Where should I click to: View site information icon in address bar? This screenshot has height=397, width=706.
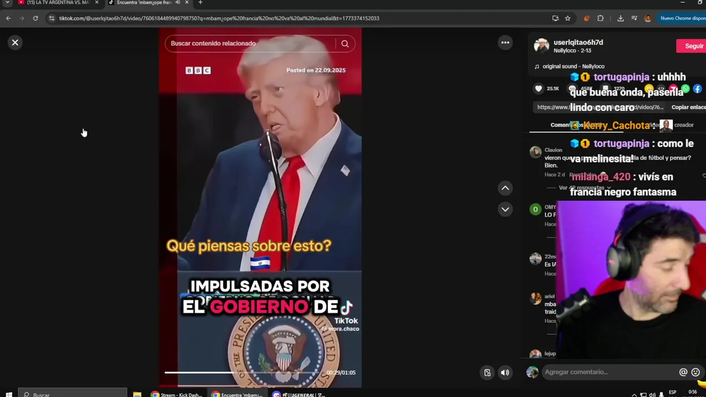click(51, 18)
